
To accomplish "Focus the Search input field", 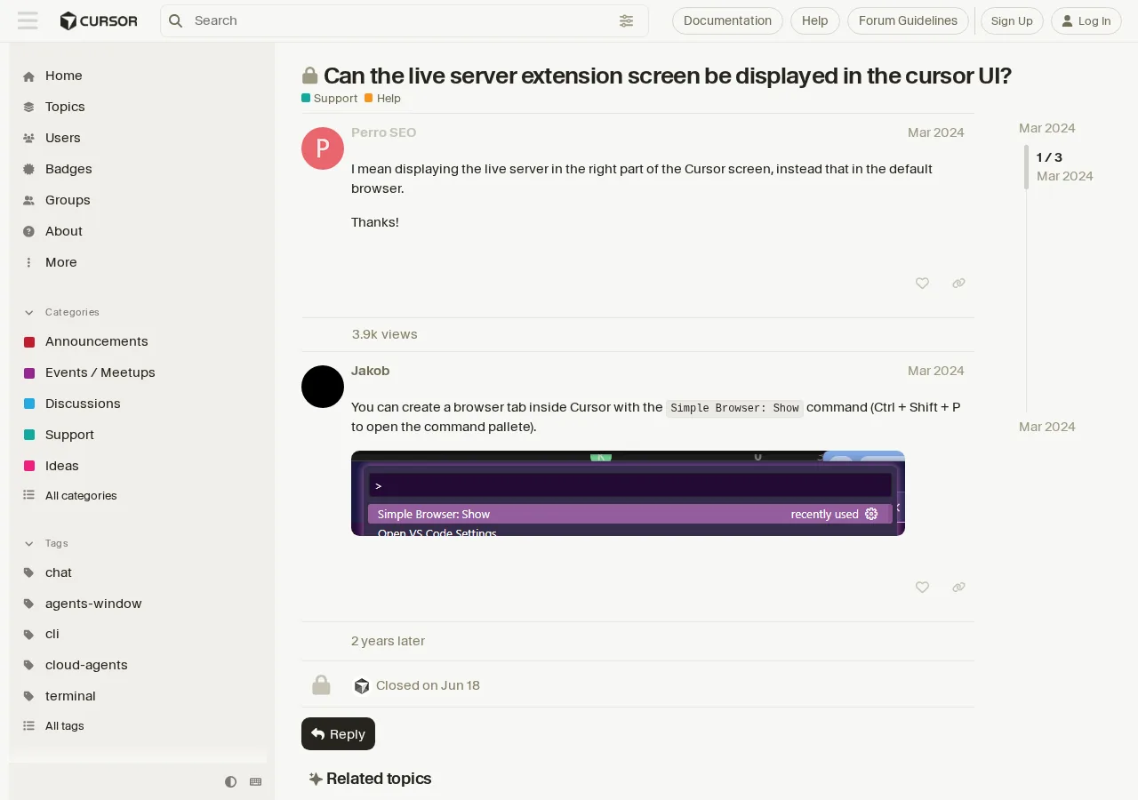I will point(402,20).
